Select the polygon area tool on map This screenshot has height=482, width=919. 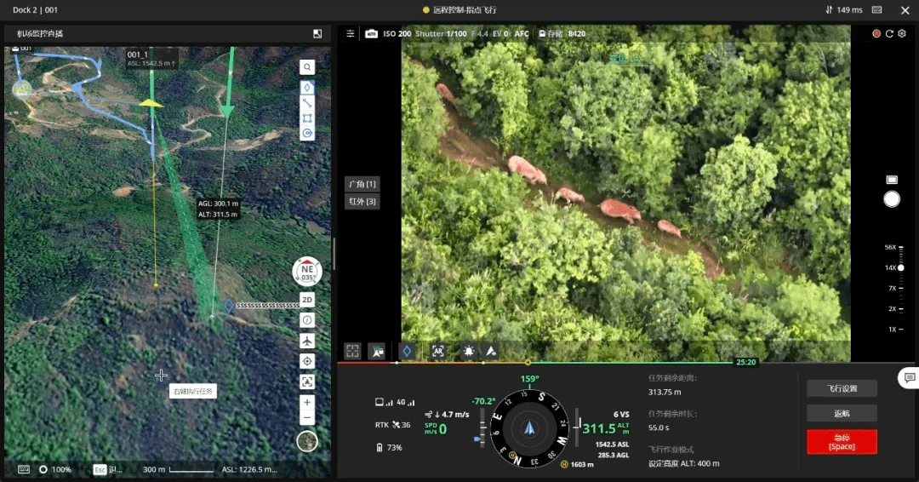(x=307, y=118)
